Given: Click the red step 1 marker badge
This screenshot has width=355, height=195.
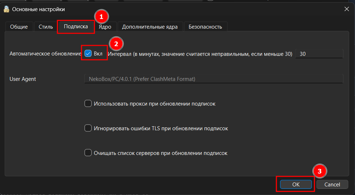Looking at the screenshot, I should (x=101, y=16).
